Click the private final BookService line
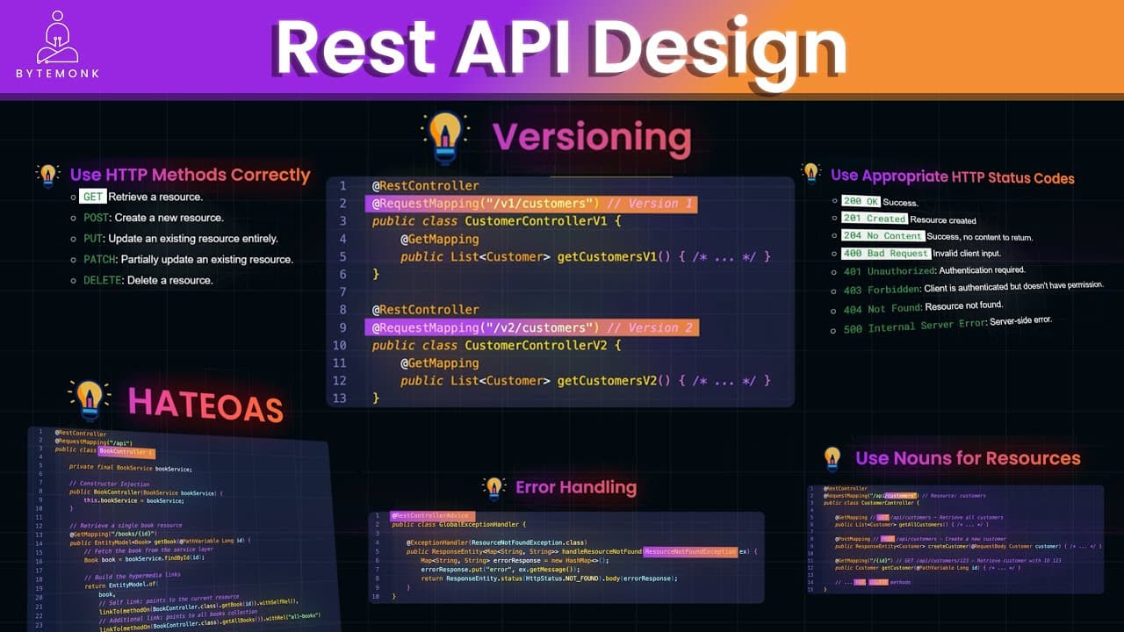The image size is (1124, 632). 131,468
